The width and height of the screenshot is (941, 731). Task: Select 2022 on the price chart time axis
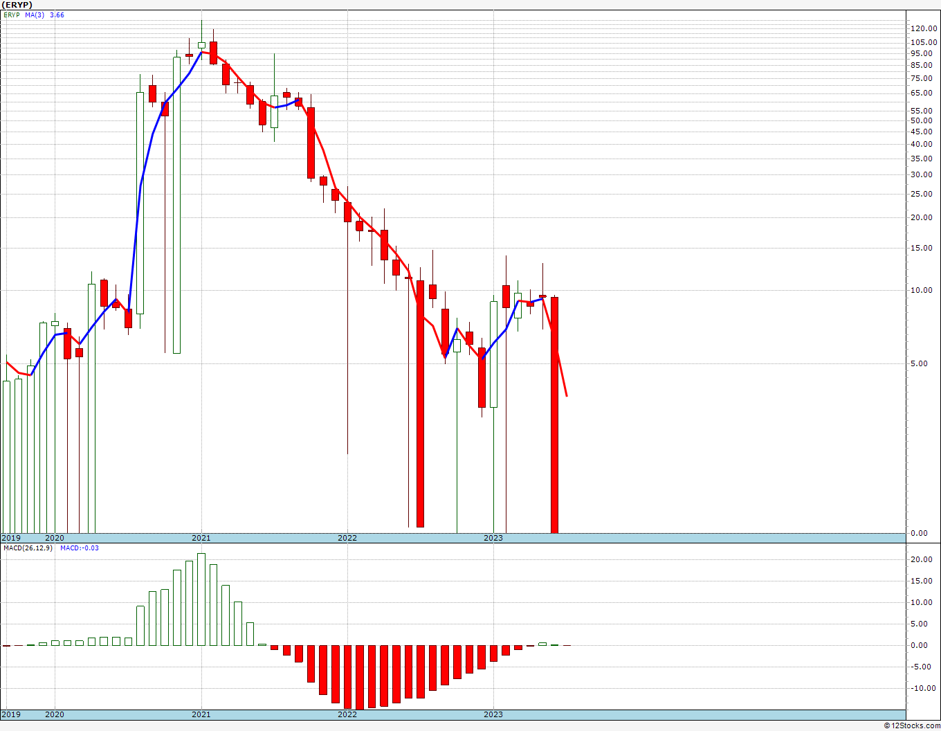(x=347, y=538)
